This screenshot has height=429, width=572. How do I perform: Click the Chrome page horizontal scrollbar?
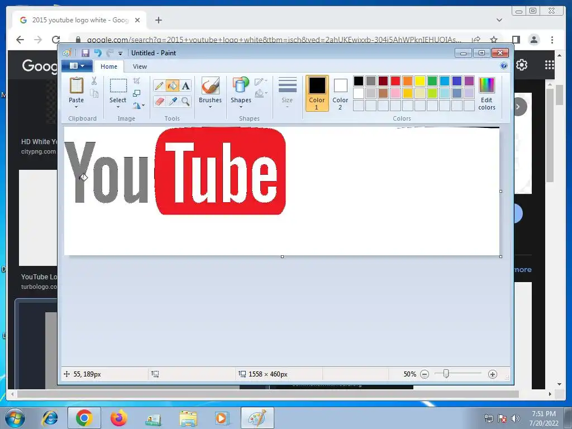pos(268,394)
